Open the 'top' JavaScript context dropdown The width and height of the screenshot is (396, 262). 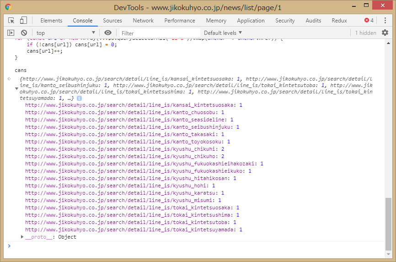point(65,33)
